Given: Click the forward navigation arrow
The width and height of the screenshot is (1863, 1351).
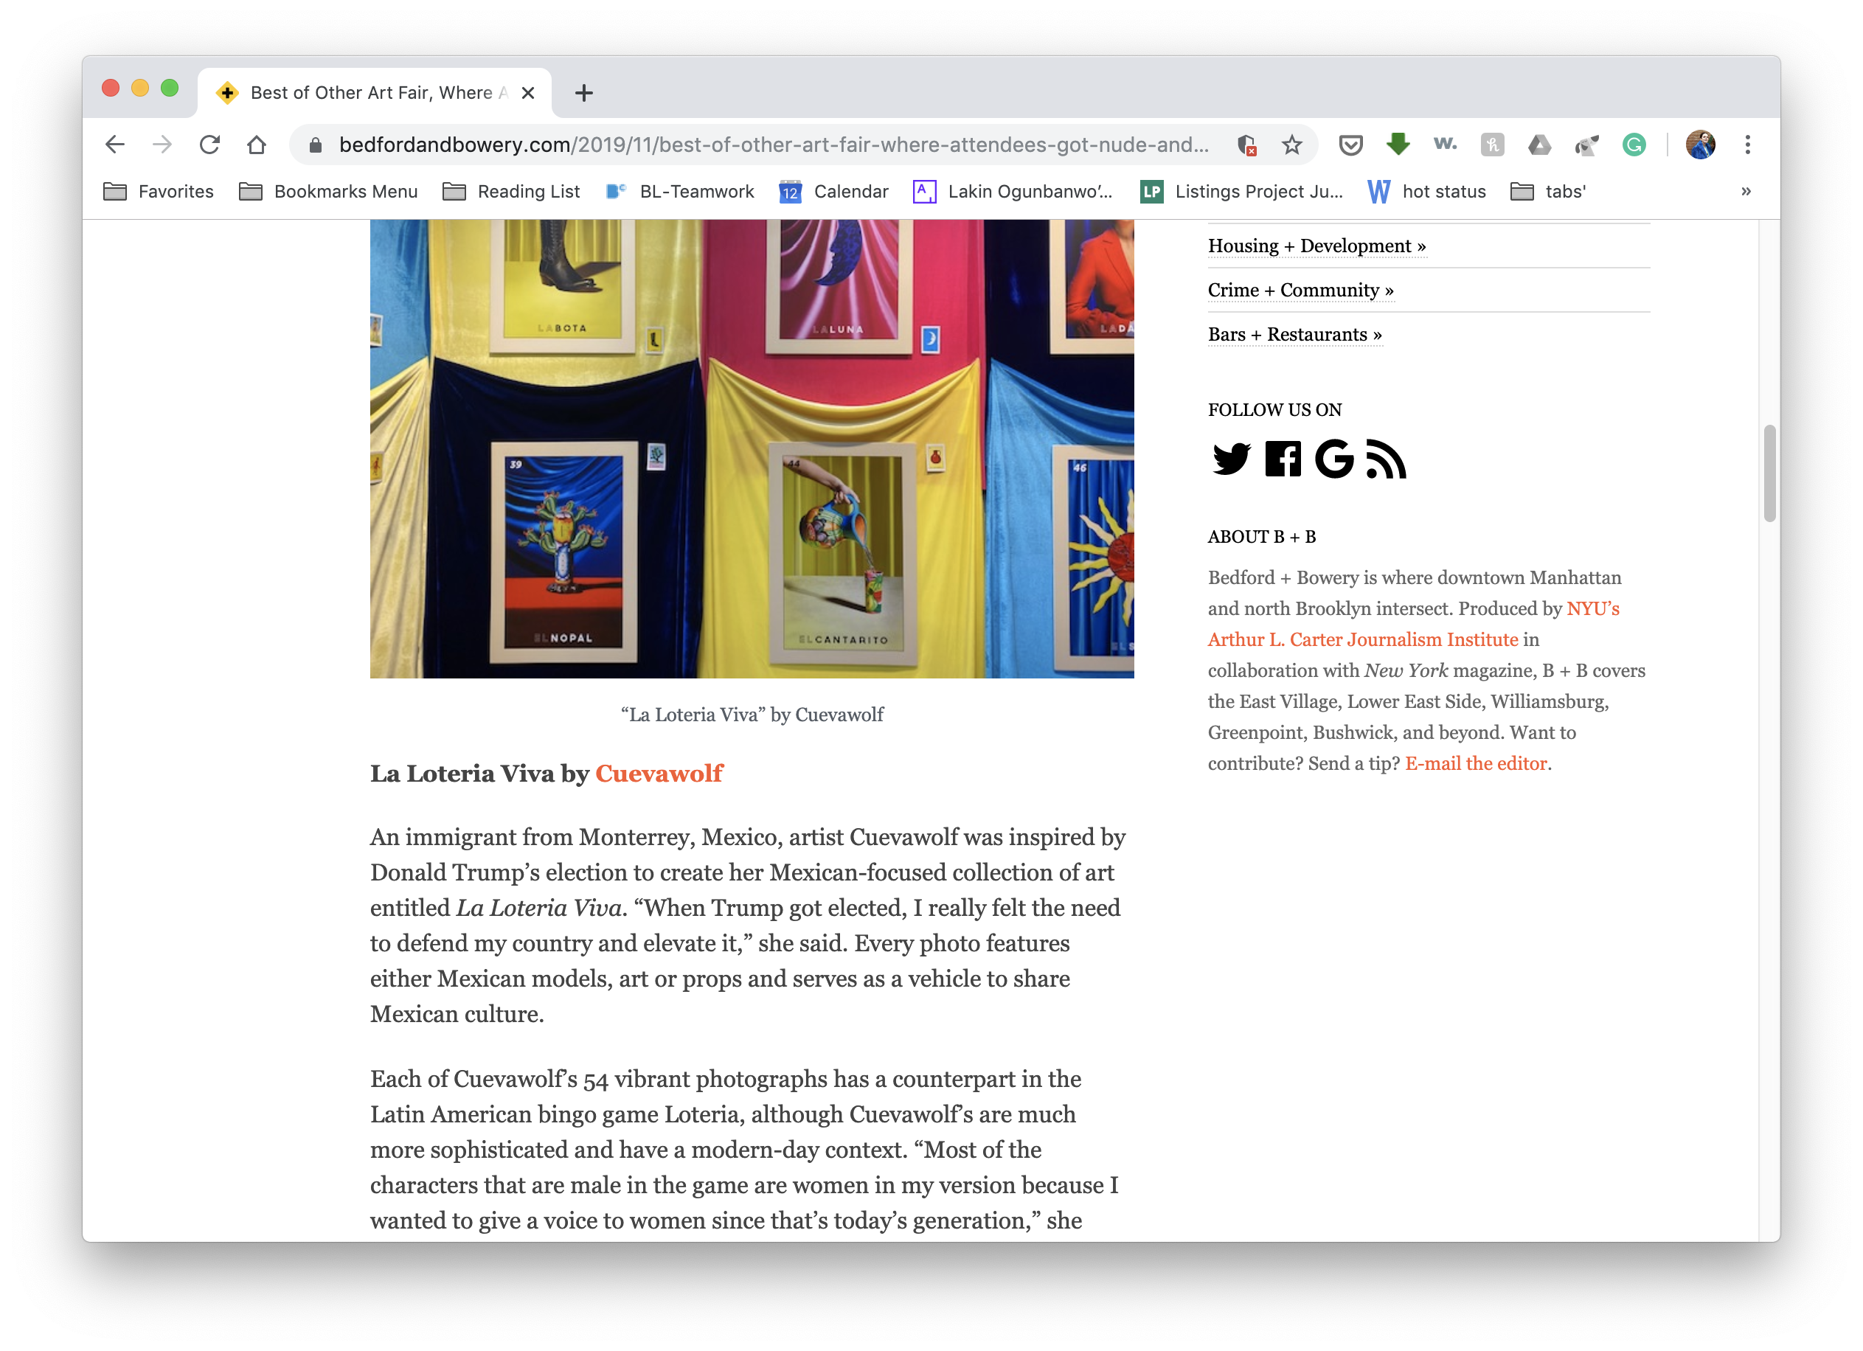Looking at the screenshot, I should coord(163,145).
